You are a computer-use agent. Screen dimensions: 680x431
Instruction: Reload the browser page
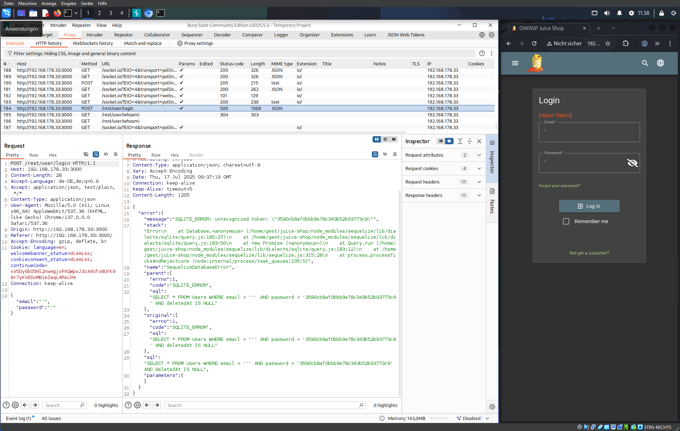click(x=534, y=43)
